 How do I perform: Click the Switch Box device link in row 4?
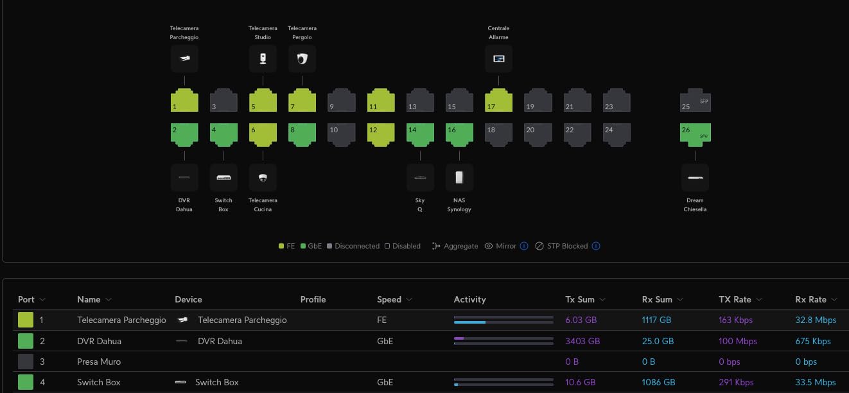[216, 382]
